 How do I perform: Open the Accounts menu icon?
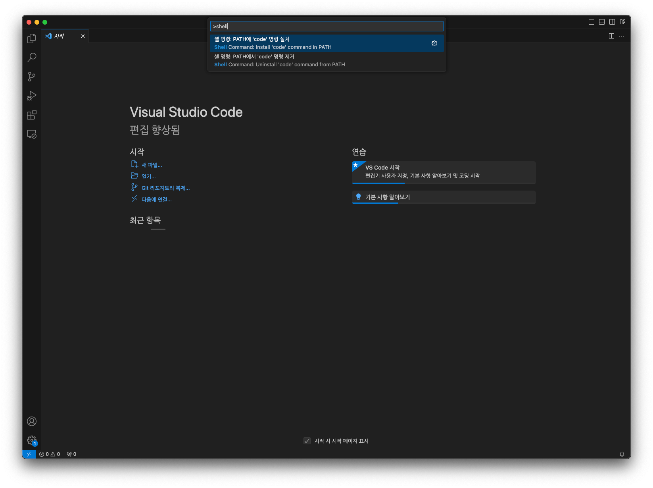32,421
